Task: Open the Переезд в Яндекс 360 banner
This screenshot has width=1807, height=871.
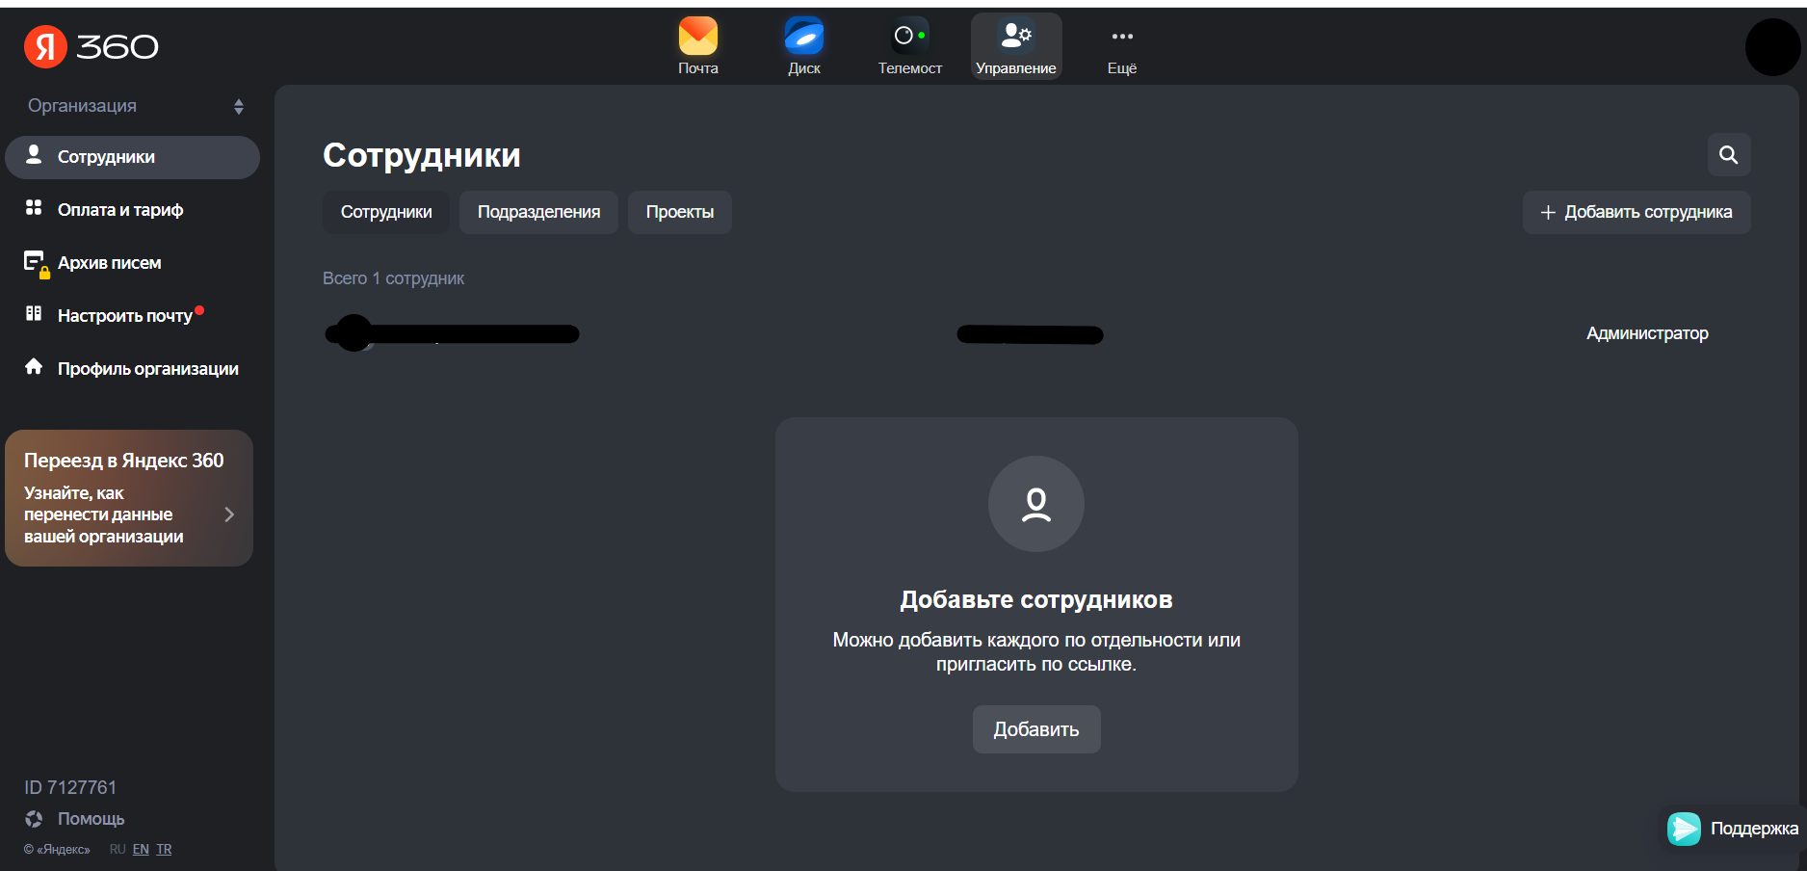Action: coord(129,498)
